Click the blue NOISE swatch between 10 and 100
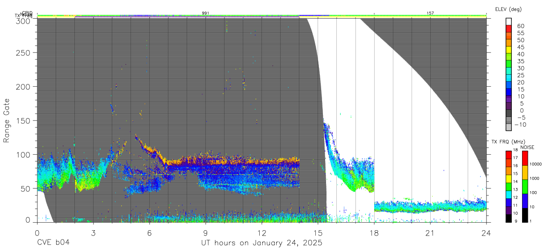The image size is (547, 252). coord(525,201)
